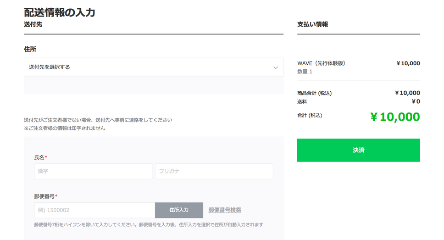Click the 数量 1 quantity text
The height and width of the screenshot is (240, 444).
coord(305,72)
